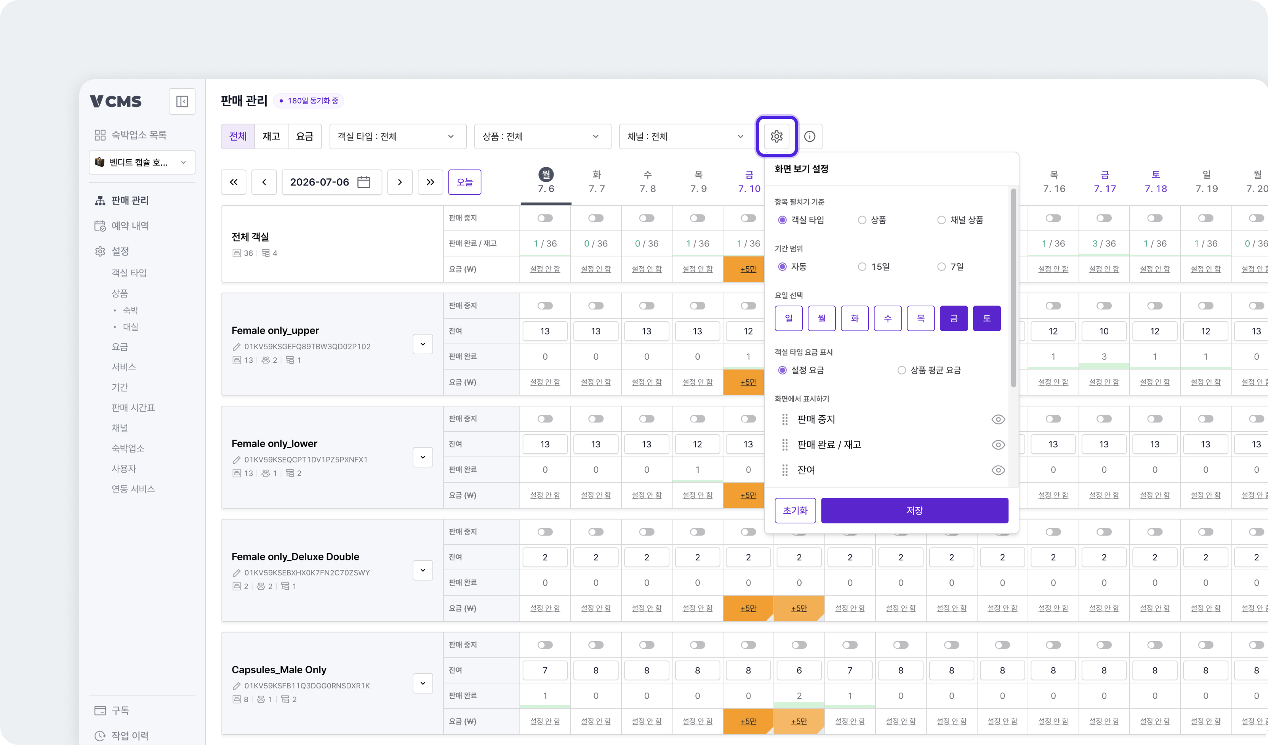This screenshot has width=1268, height=745.
Task: Select 상품 평균 요금 radio
Action: coord(902,371)
